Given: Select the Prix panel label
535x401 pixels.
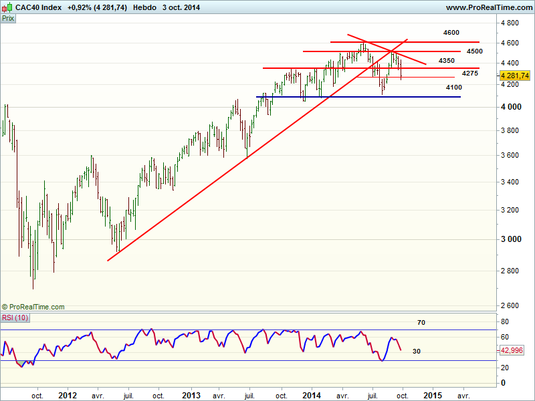Looking at the screenshot, I should pyautogui.click(x=9, y=19).
